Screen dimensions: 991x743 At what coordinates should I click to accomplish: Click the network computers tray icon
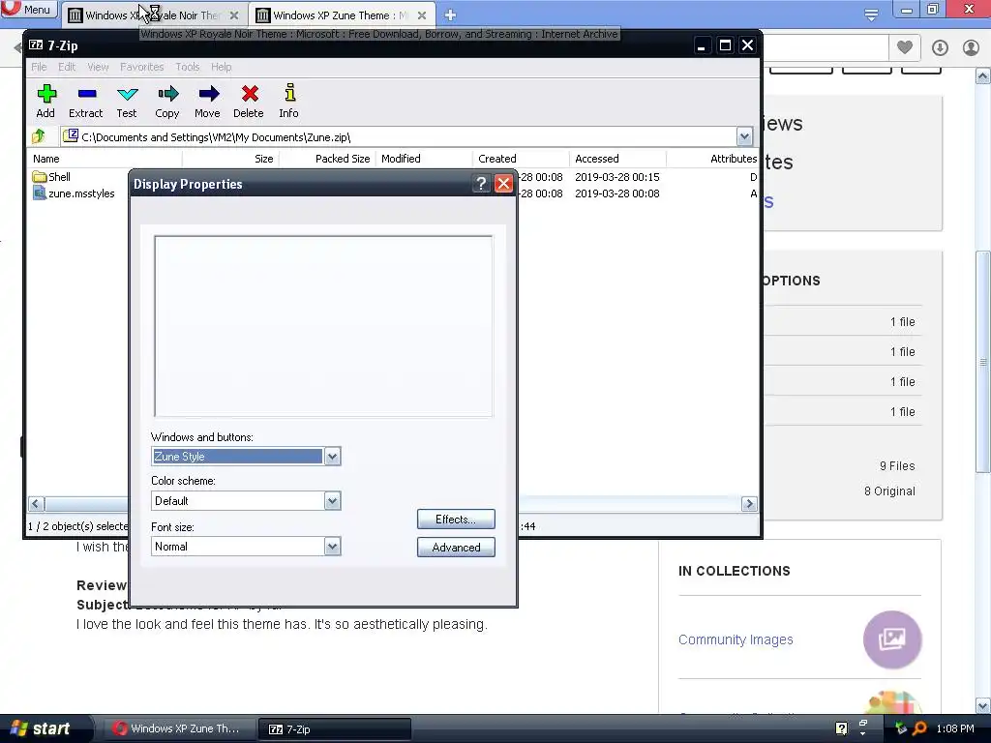tap(901, 728)
